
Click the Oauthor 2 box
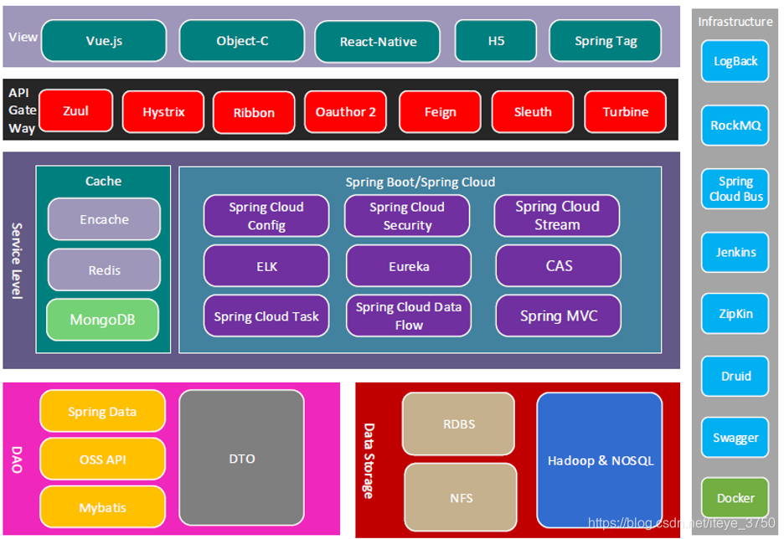pos(345,112)
